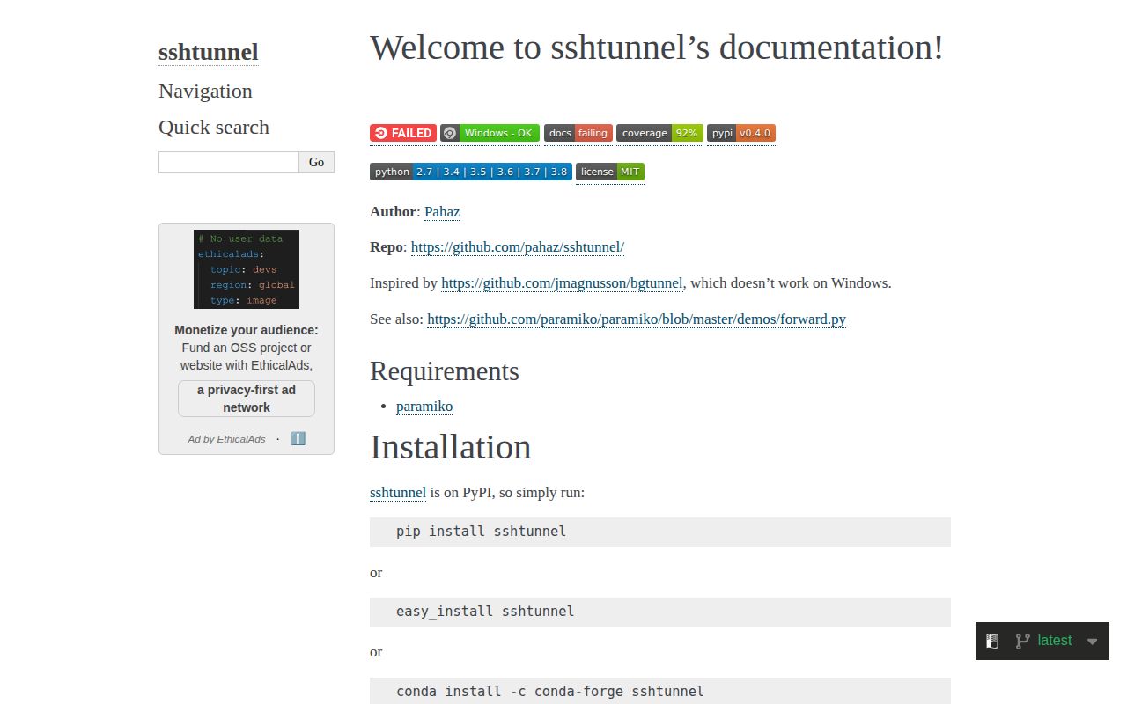Image resolution: width=1127 pixels, height=704 pixels.
Task: Click the Quick search sidebar heading
Action: pyautogui.click(x=214, y=127)
